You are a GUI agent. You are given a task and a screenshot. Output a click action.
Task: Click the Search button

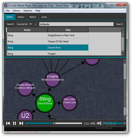click(x=119, y=24)
